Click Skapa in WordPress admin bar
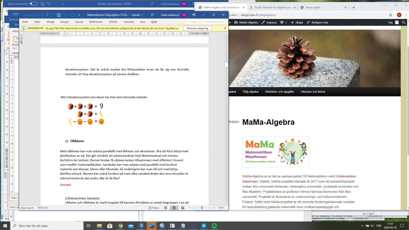The width and height of the screenshot is (409, 230). pos(297,22)
